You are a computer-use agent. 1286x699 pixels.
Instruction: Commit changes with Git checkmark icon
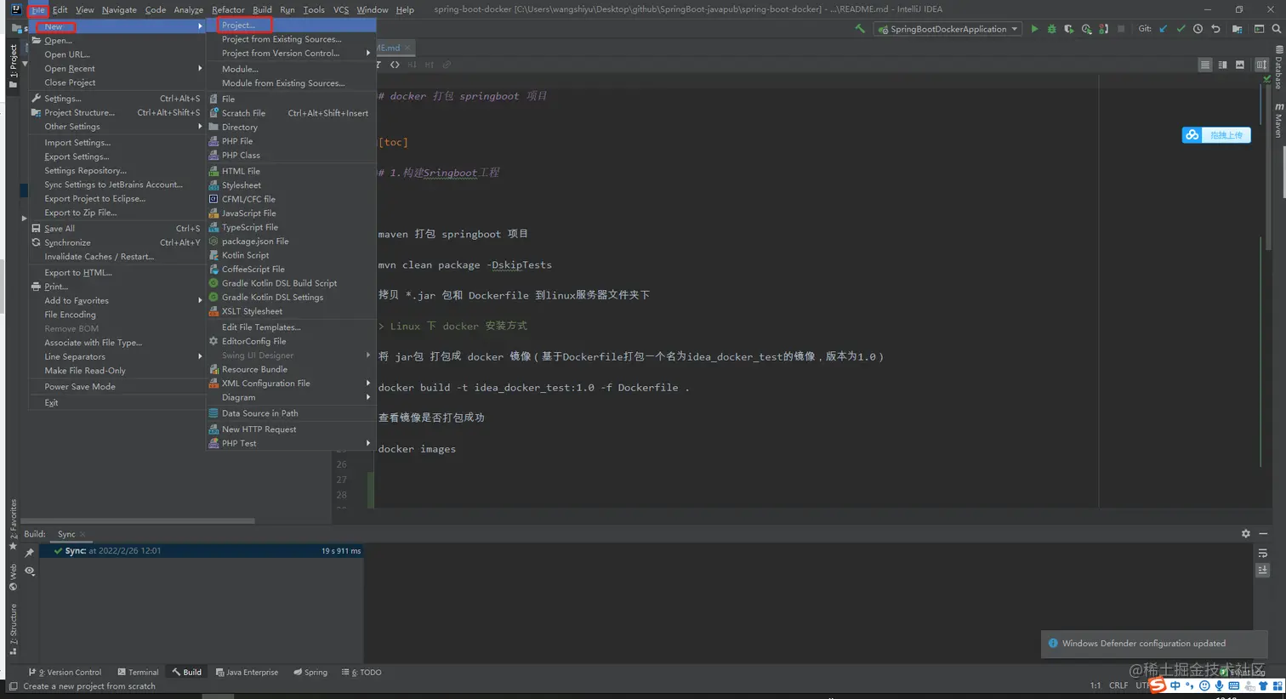[1181, 29]
